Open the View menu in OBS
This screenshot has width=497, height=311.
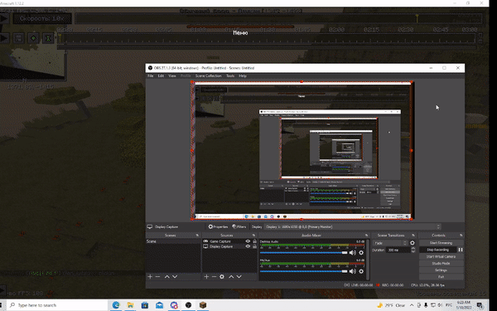[172, 75]
